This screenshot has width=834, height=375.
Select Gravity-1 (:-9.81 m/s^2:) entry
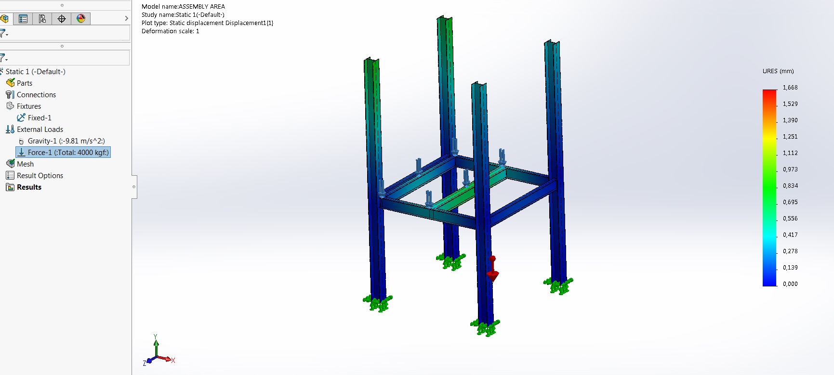[66, 141]
